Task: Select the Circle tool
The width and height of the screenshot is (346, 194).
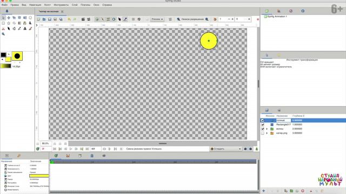Action: [x=30, y=18]
